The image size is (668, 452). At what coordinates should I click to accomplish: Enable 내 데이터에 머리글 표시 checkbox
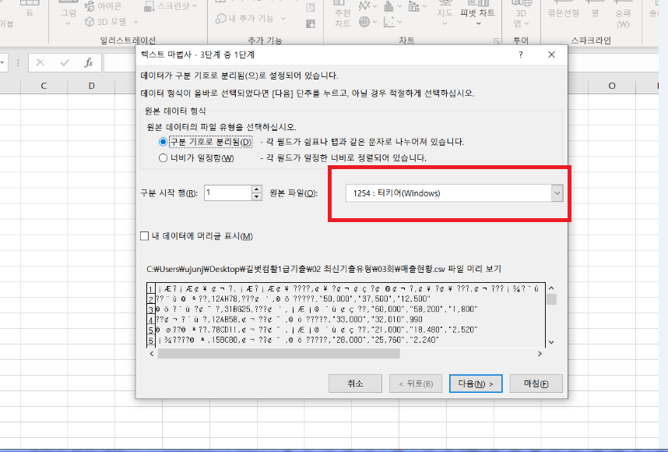point(143,236)
